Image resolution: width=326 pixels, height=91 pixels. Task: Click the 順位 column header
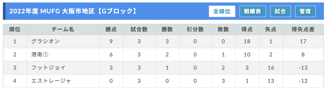pos(15,29)
